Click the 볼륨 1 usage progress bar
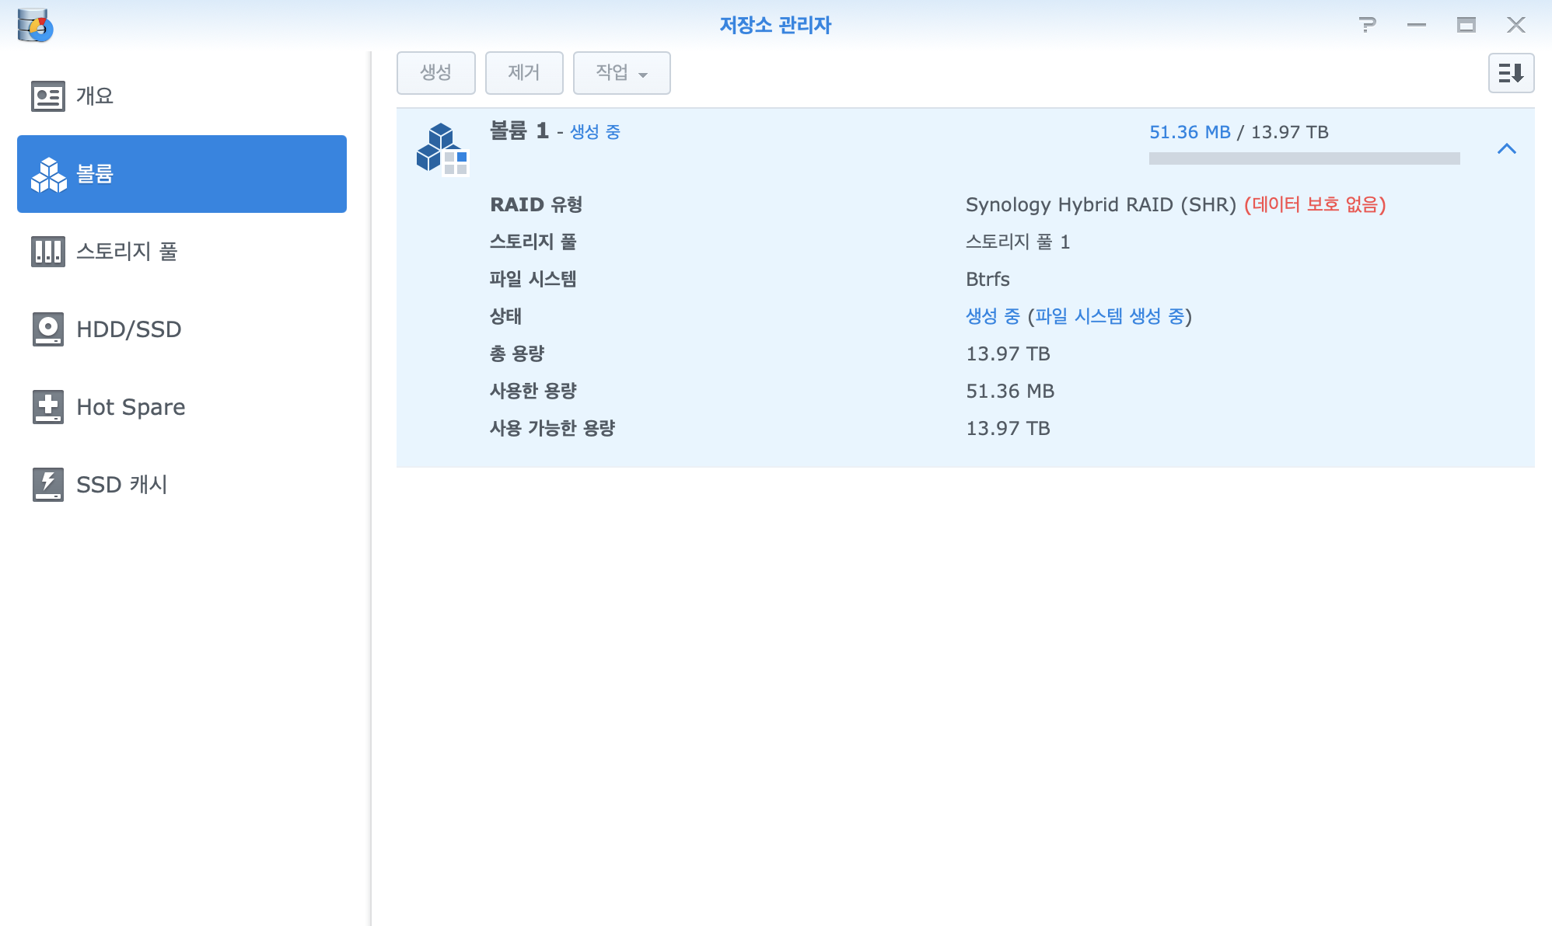Viewport: 1552px width, 926px height. tap(1304, 158)
